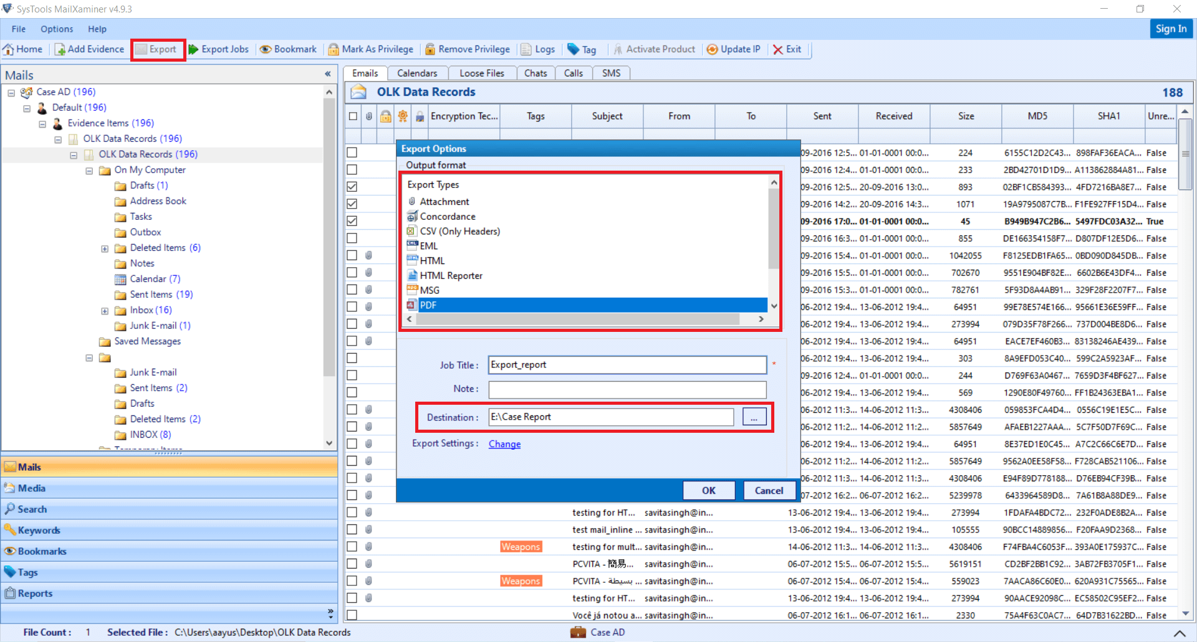
Task: Open the Logs viewer
Action: (537, 49)
